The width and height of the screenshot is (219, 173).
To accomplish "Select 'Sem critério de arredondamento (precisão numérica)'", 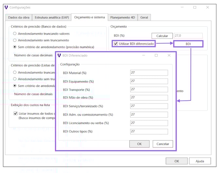I will point(15,47).
